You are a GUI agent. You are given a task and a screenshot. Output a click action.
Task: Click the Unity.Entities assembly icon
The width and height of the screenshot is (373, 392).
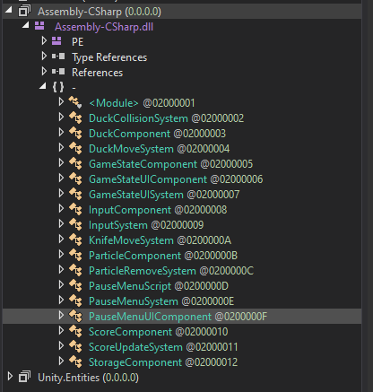[x=24, y=377]
